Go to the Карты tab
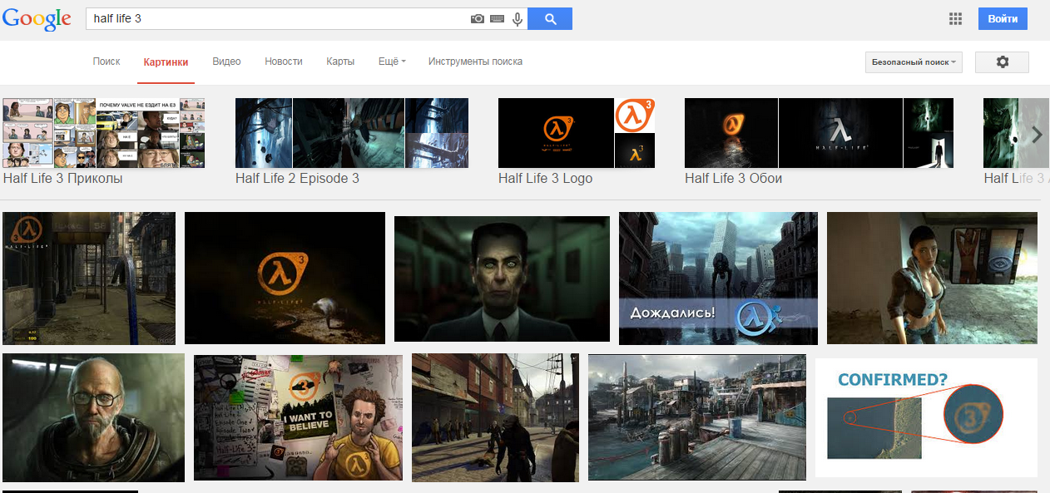Viewport: 1050px width, 493px height. coord(340,62)
